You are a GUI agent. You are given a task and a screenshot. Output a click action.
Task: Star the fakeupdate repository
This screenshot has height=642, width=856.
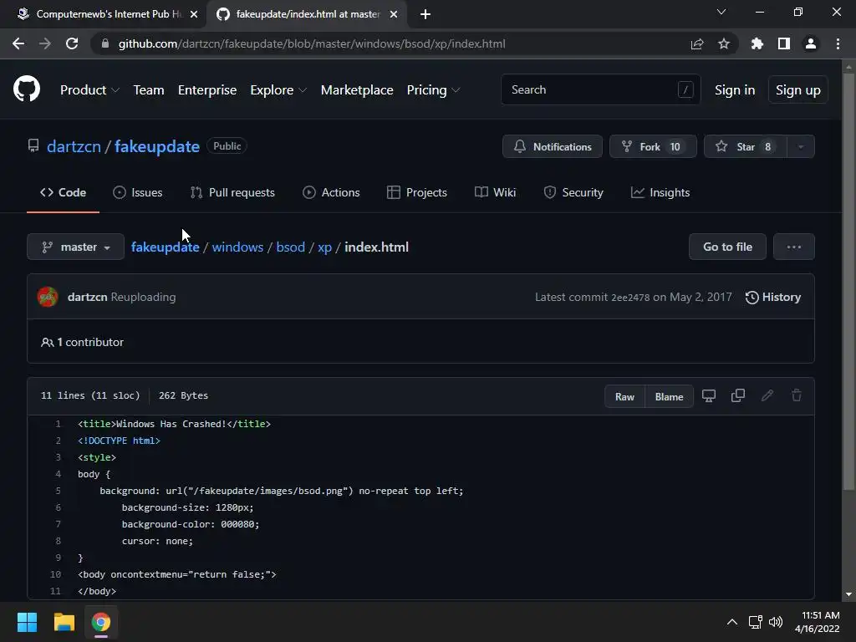(746, 146)
